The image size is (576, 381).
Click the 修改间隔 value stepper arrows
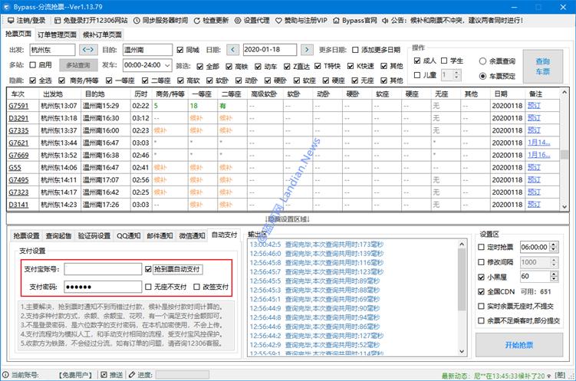point(554,262)
